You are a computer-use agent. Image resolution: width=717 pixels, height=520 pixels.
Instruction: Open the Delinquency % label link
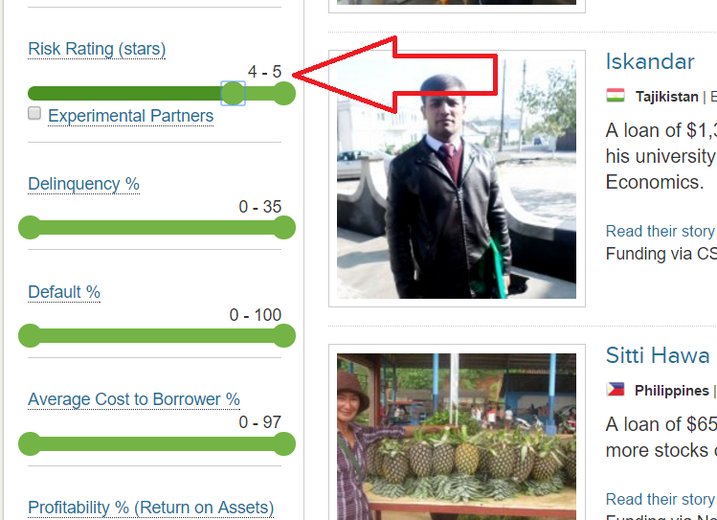(83, 184)
